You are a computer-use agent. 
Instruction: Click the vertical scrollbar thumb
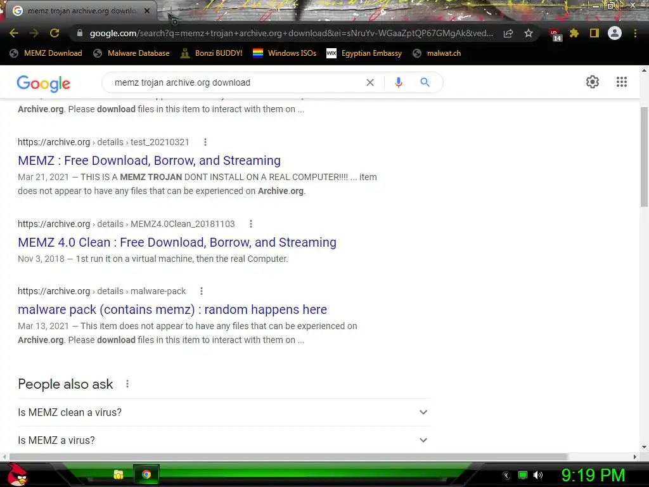pos(644,157)
